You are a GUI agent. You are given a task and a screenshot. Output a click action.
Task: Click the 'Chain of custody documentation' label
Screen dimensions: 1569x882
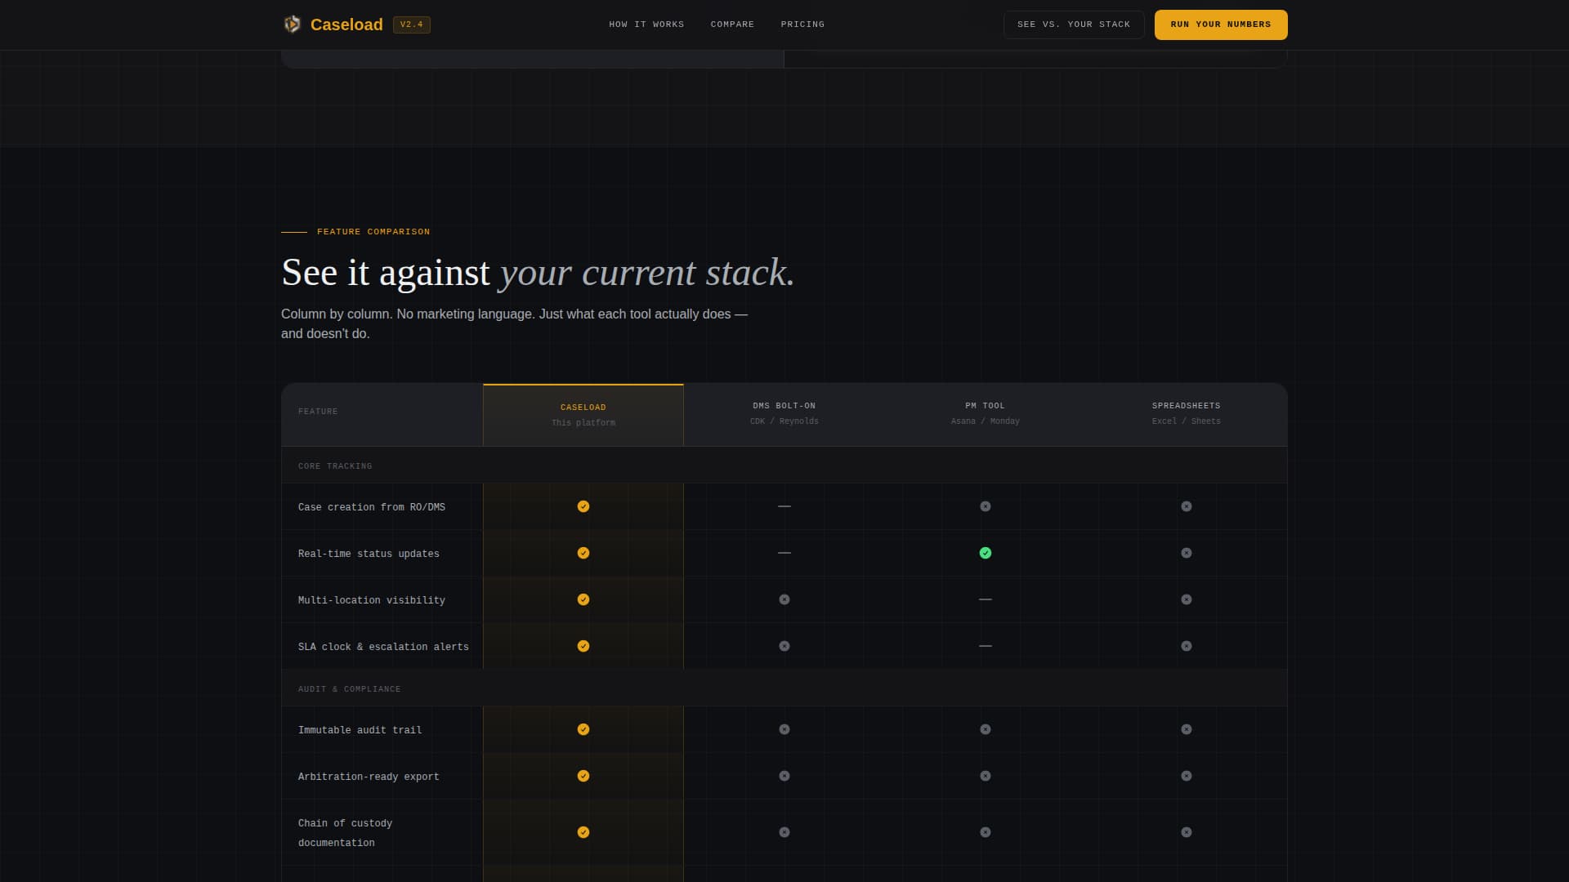click(345, 833)
